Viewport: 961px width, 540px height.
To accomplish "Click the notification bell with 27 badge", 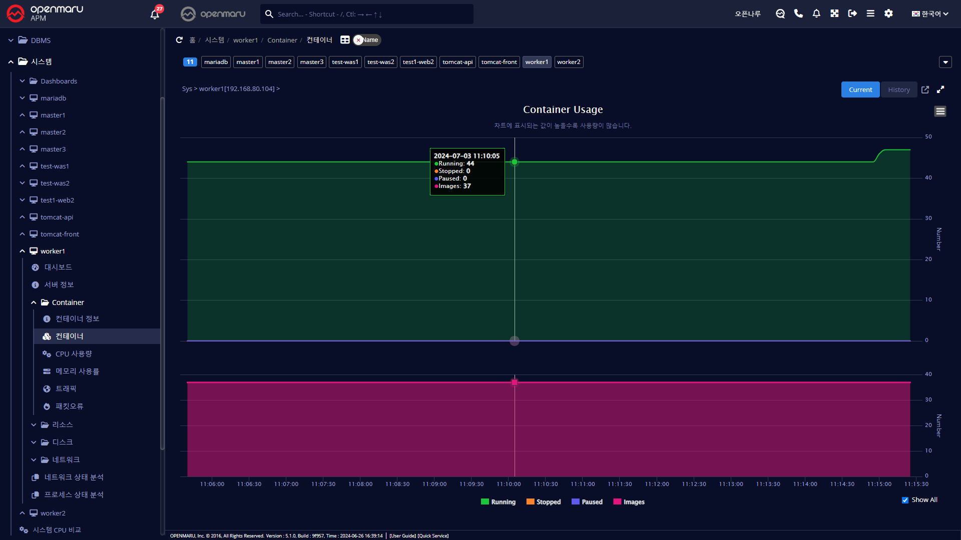I will 155,14.
